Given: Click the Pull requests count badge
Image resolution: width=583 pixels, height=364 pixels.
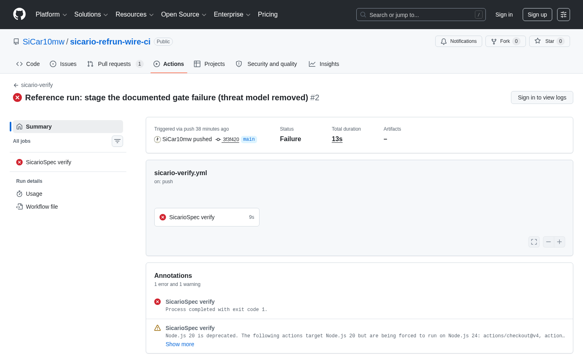Looking at the screenshot, I should coord(140,64).
